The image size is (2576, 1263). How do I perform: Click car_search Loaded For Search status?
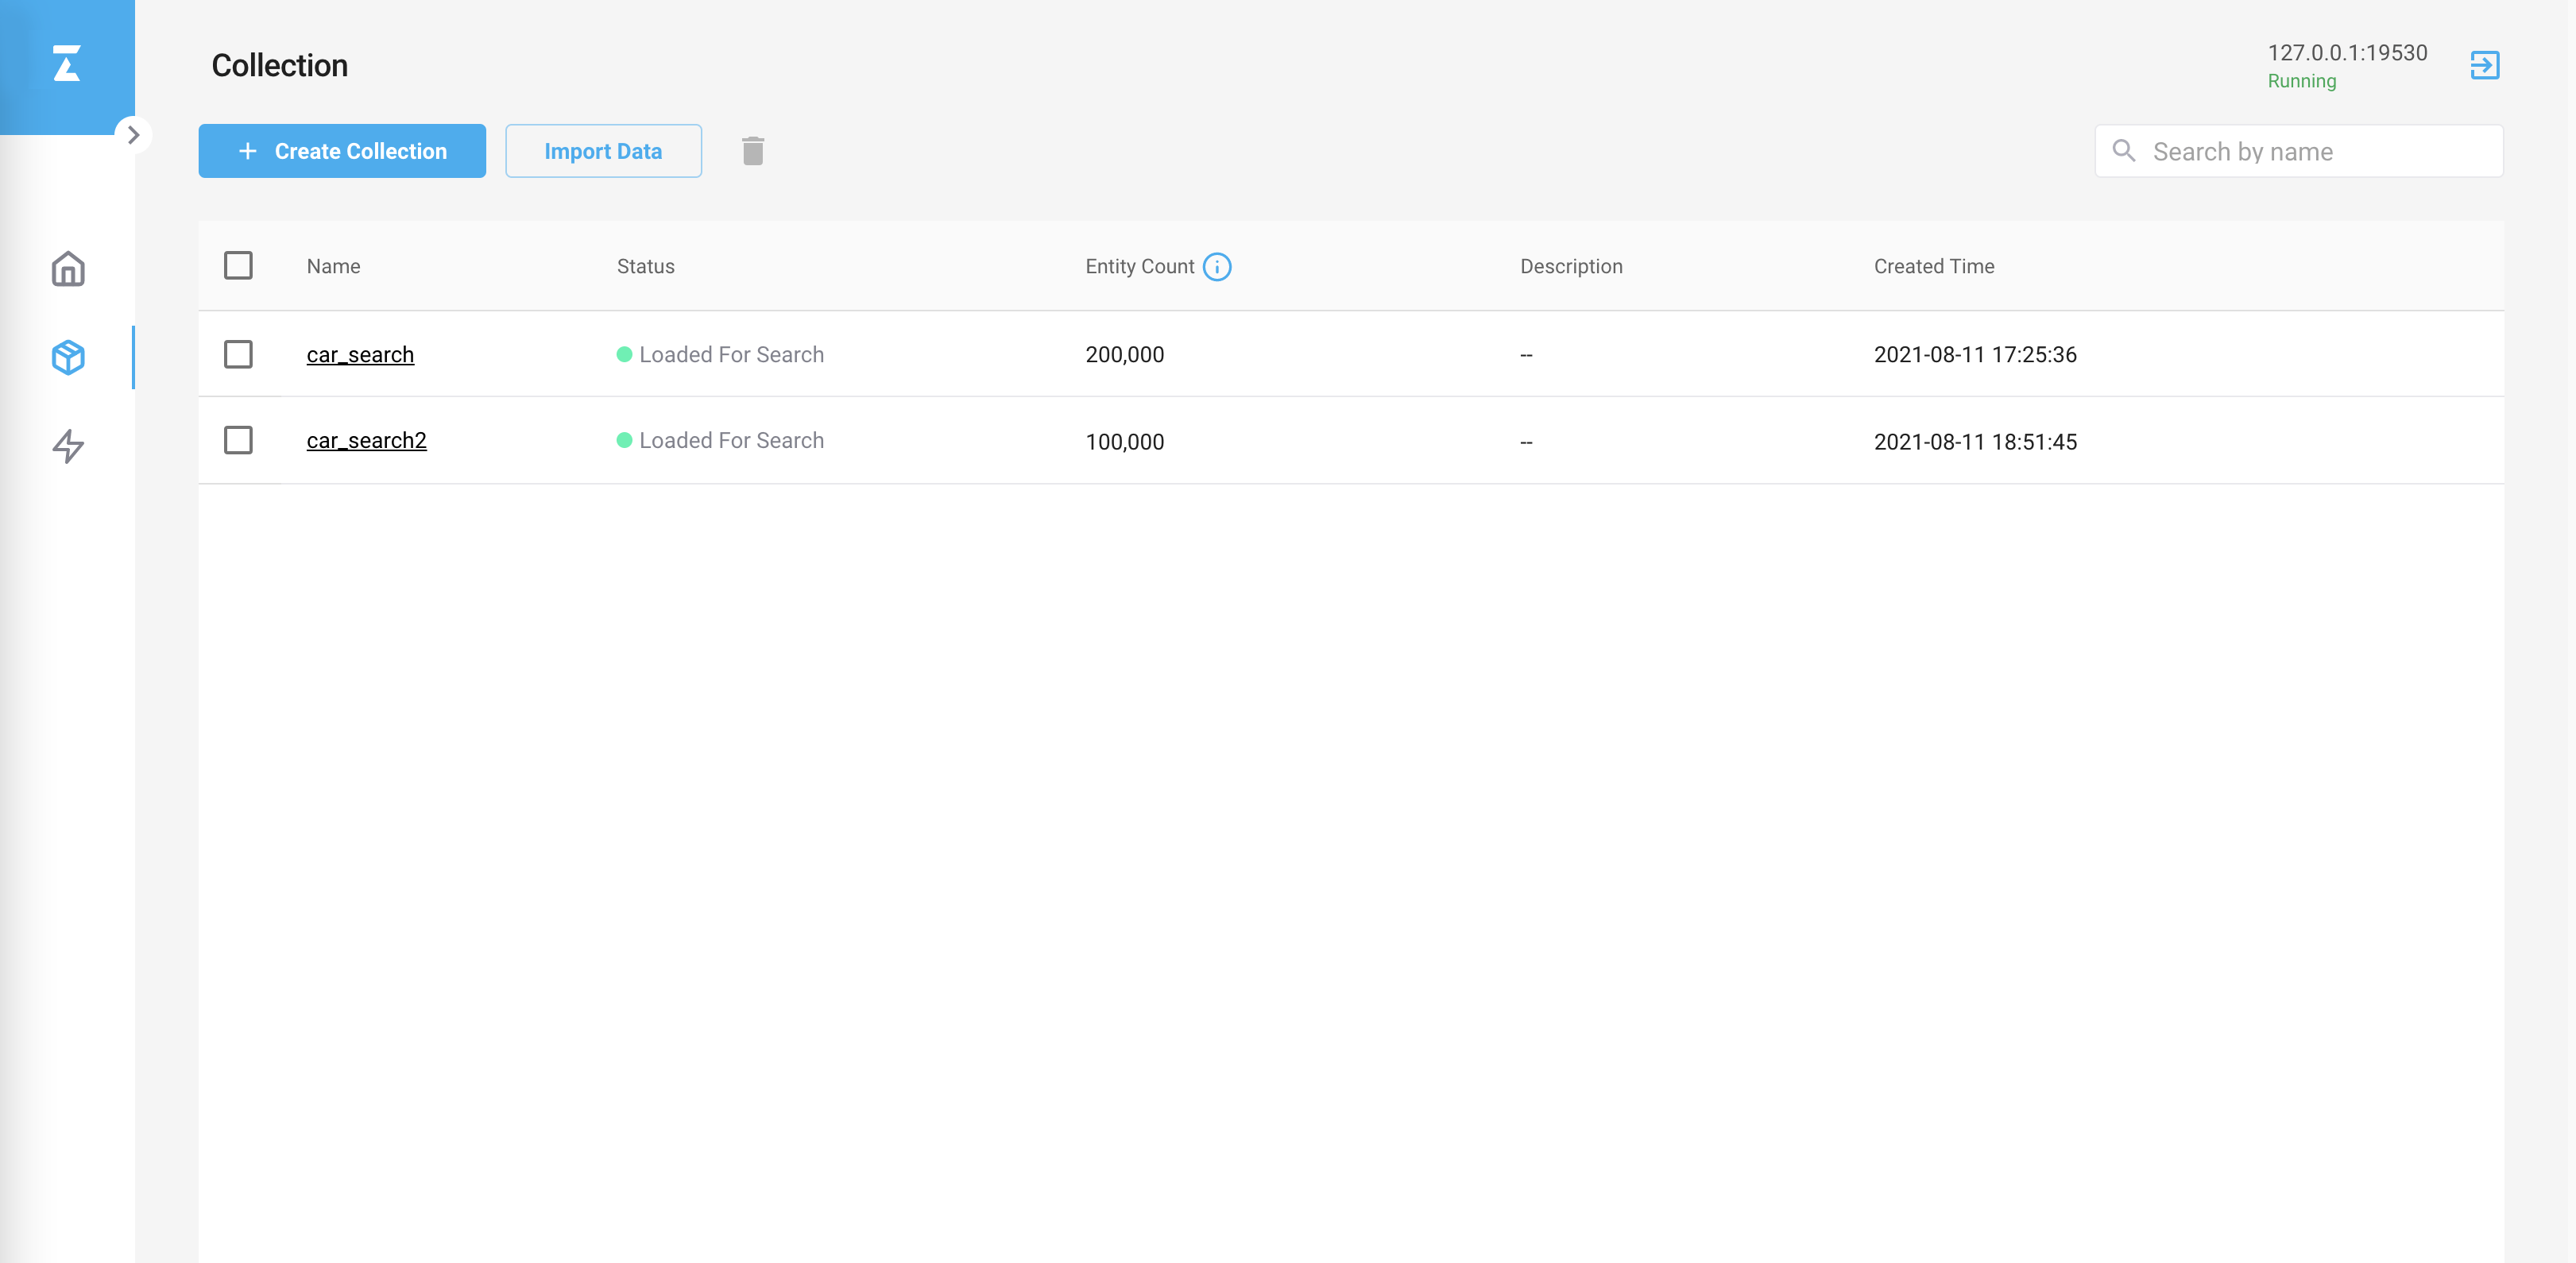pyautogui.click(x=730, y=354)
